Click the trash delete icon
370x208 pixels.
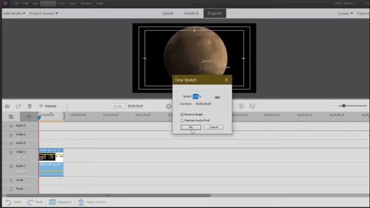(x=29, y=106)
